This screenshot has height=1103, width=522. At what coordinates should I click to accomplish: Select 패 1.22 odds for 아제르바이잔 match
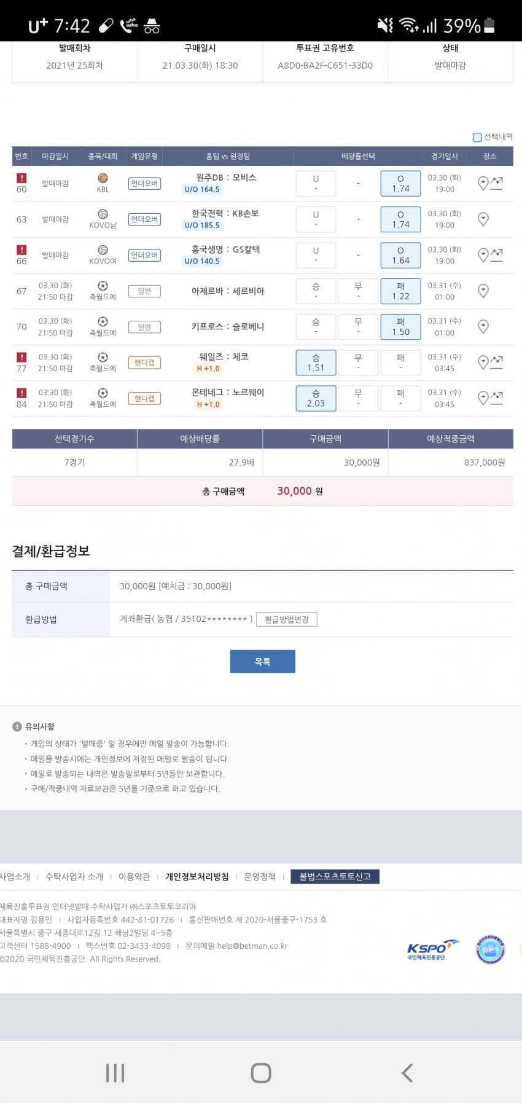point(400,291)
